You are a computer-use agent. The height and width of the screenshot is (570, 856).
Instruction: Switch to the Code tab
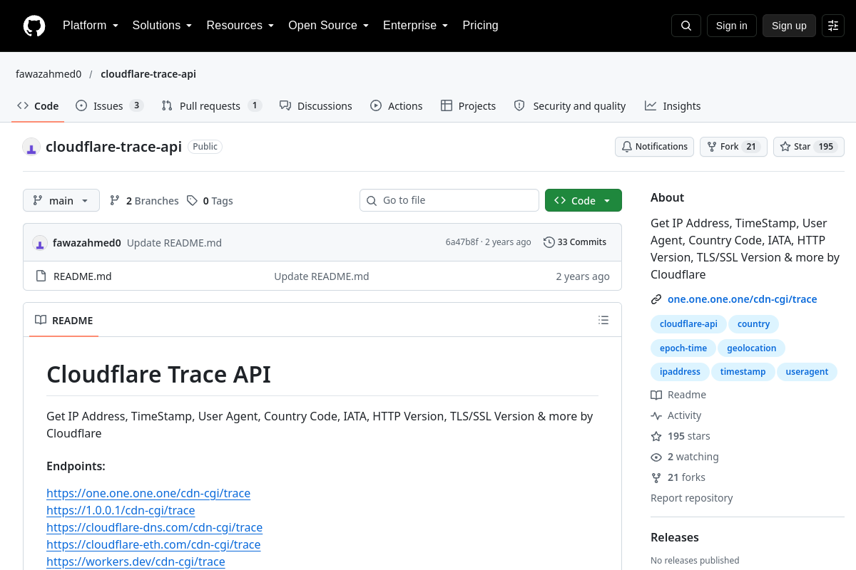(x=38, y=105)
